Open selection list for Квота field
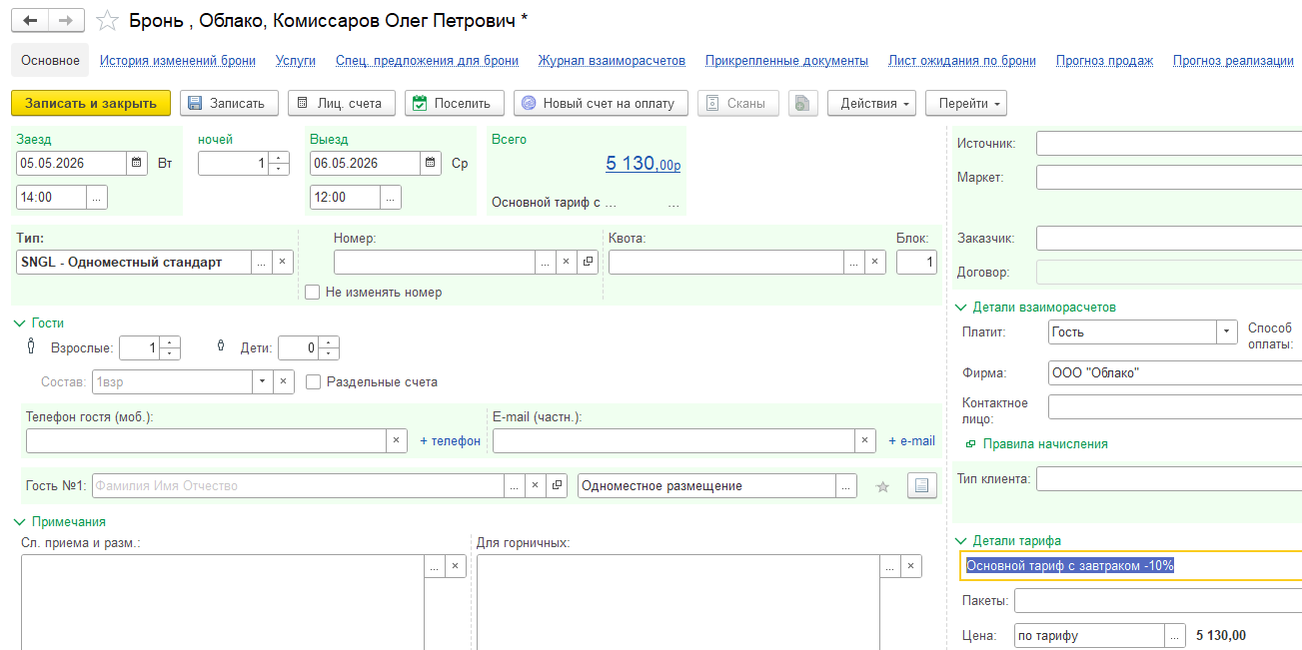This screenshot has height=650, width=1302. 854,262
